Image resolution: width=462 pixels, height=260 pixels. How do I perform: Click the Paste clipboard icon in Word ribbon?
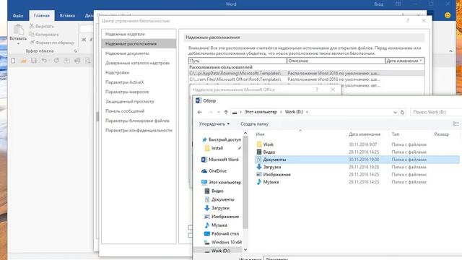18,30
